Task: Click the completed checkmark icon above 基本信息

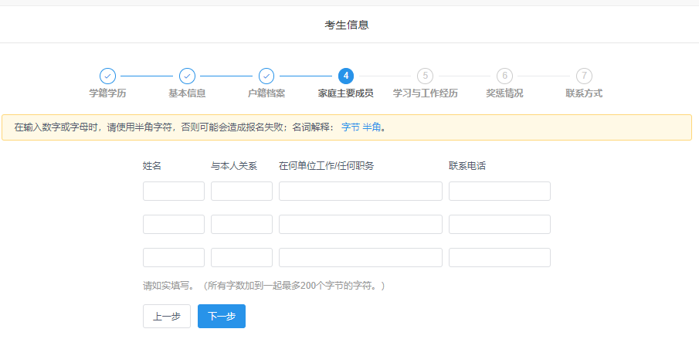Action: click(187, 76)
